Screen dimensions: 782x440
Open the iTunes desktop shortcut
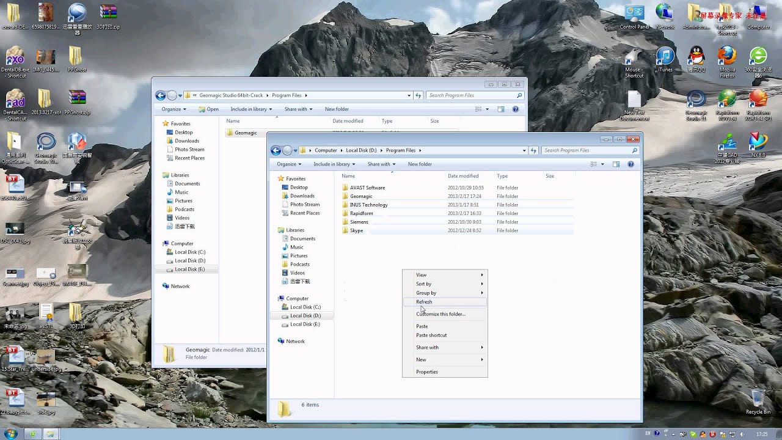(x=665, y=59)
